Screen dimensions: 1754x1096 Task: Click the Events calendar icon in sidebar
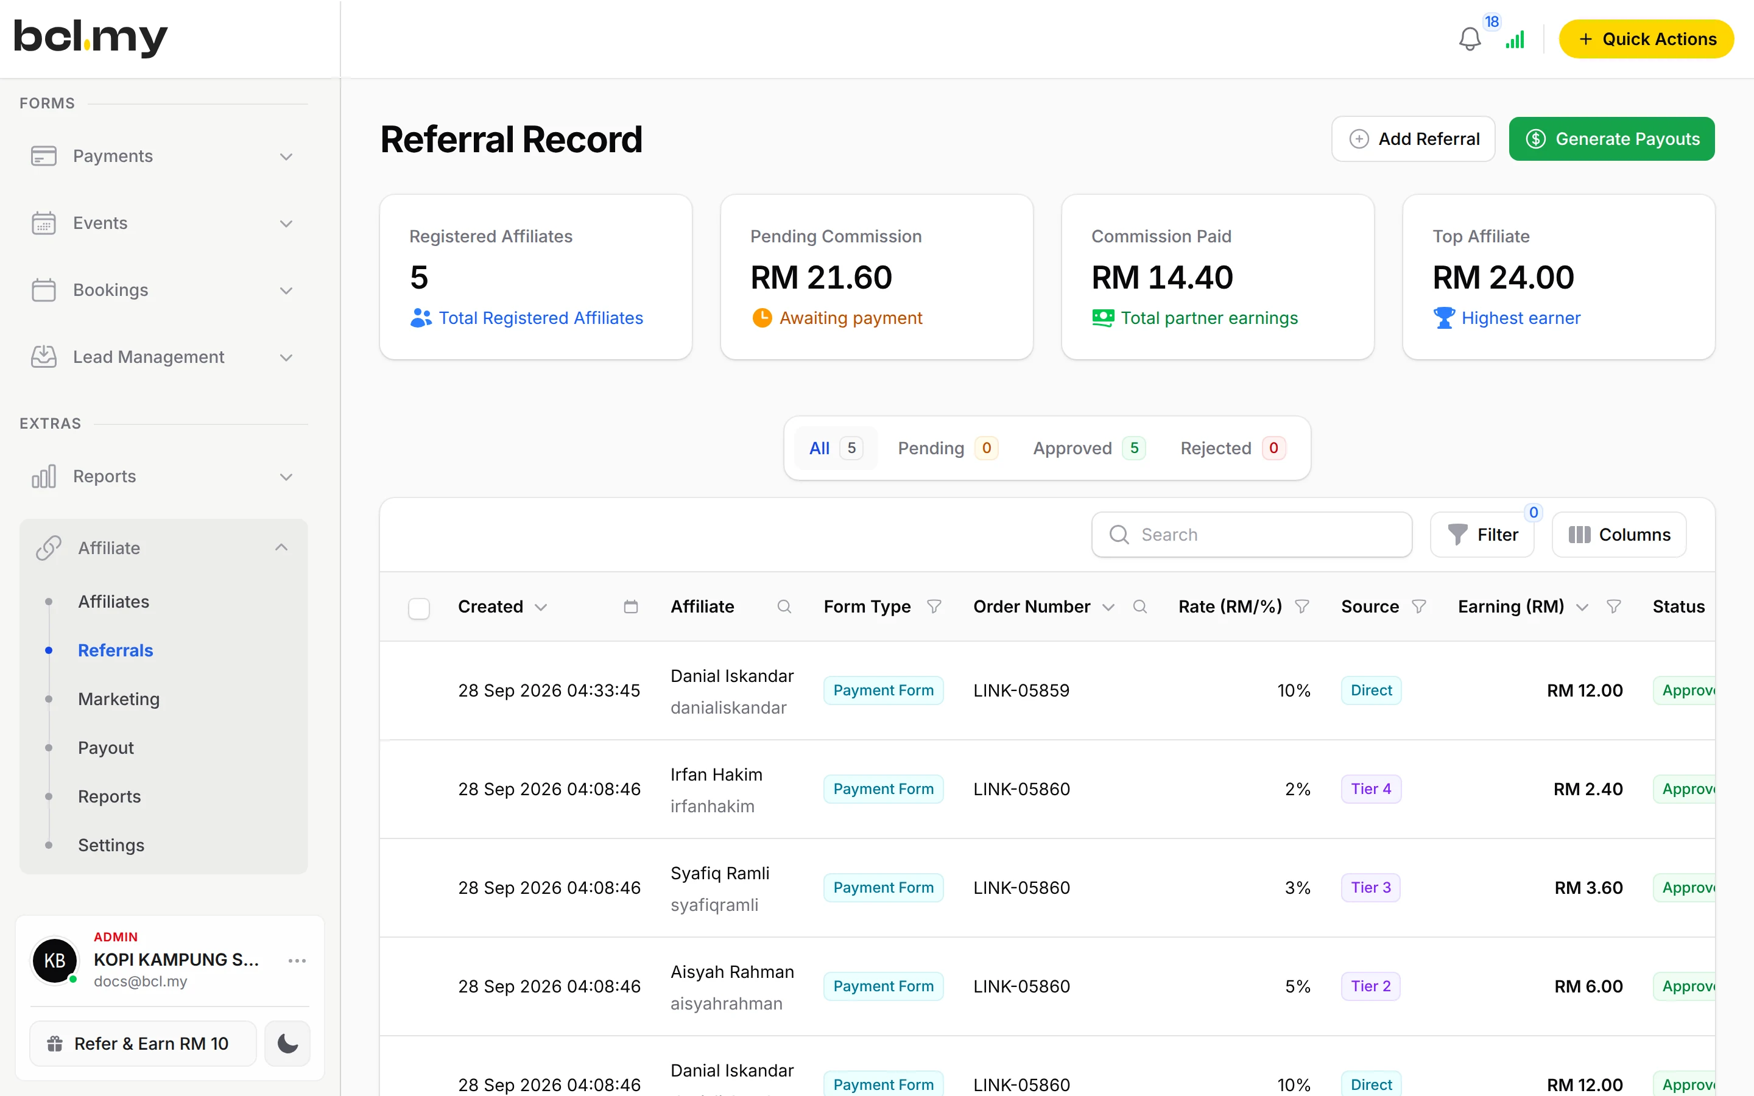tap(43, 223)
